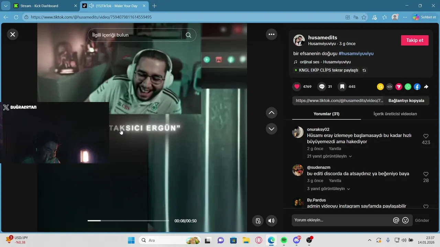
Task: Like the video with heart icon
Action: click(297, 86)
